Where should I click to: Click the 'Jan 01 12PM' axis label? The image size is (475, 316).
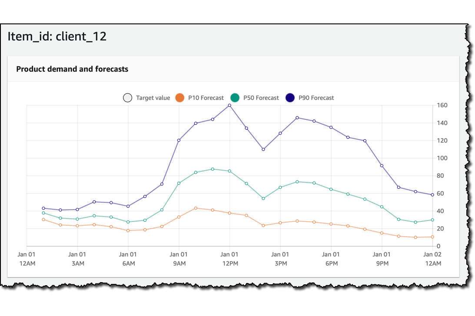(x=229, y=259)
